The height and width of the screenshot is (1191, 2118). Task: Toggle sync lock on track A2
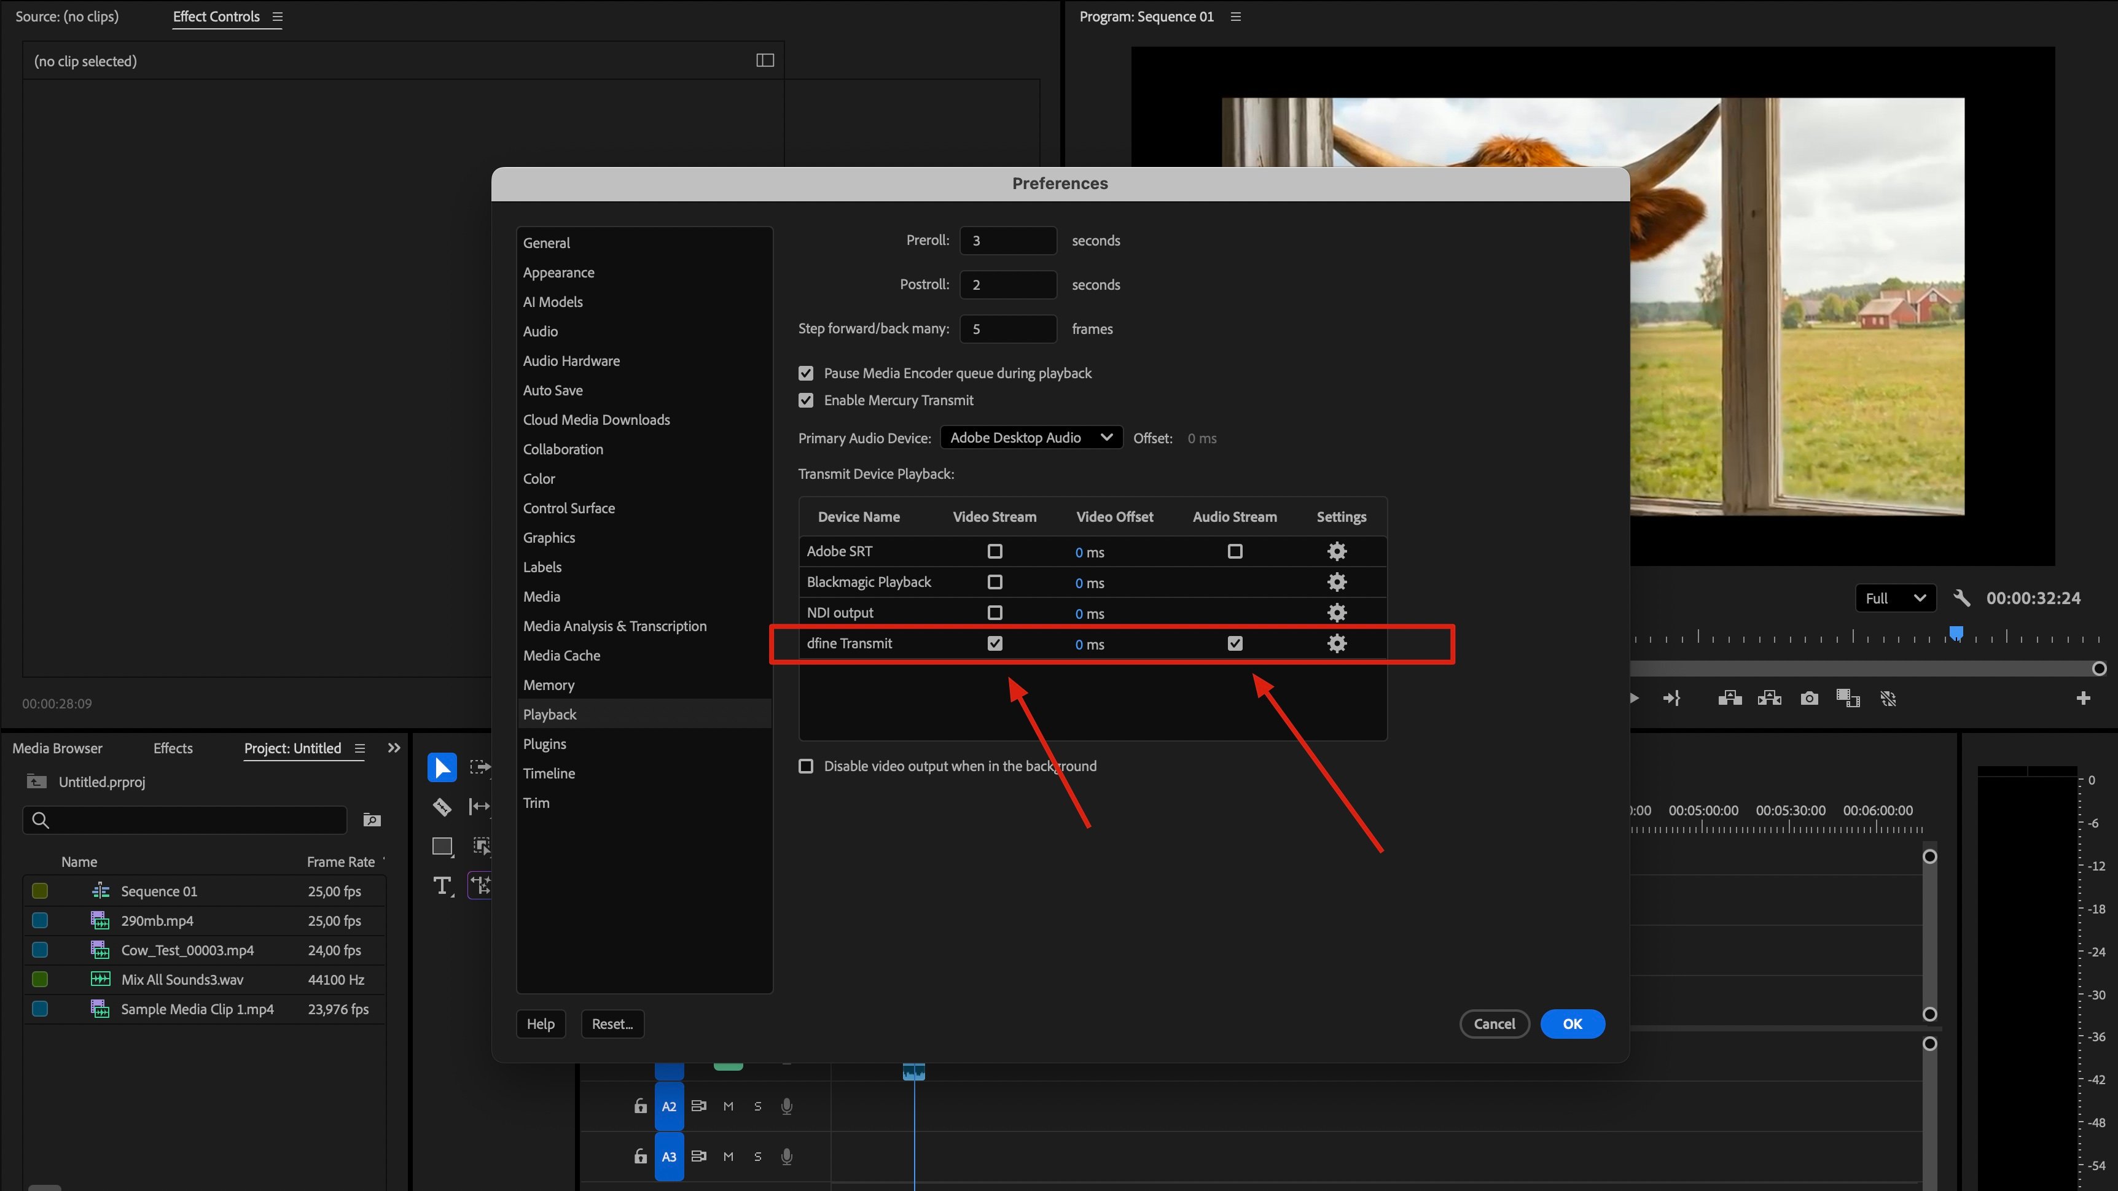[x=699, y=1106]
